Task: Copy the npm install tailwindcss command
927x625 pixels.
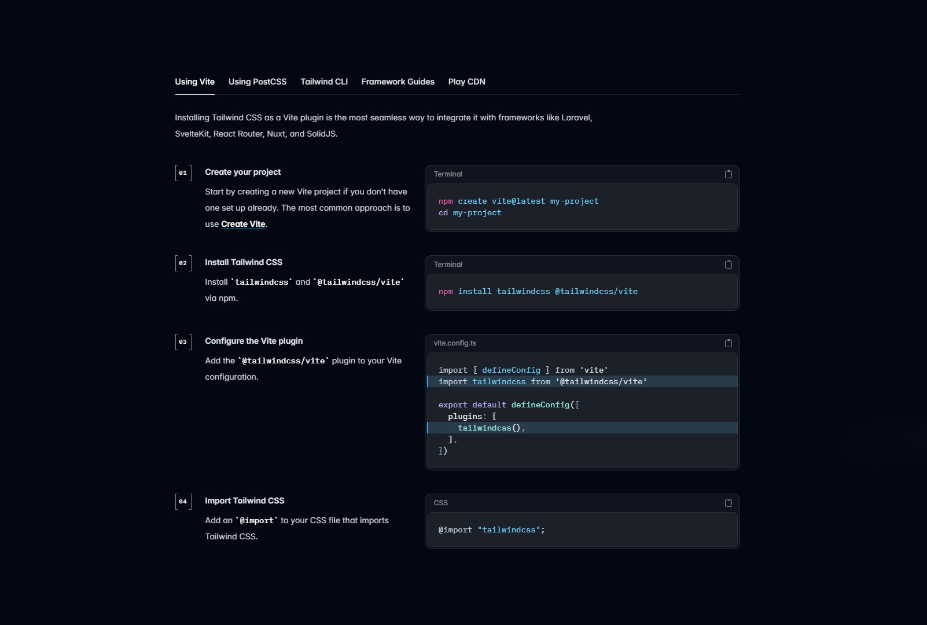Action: click(728, 264)
